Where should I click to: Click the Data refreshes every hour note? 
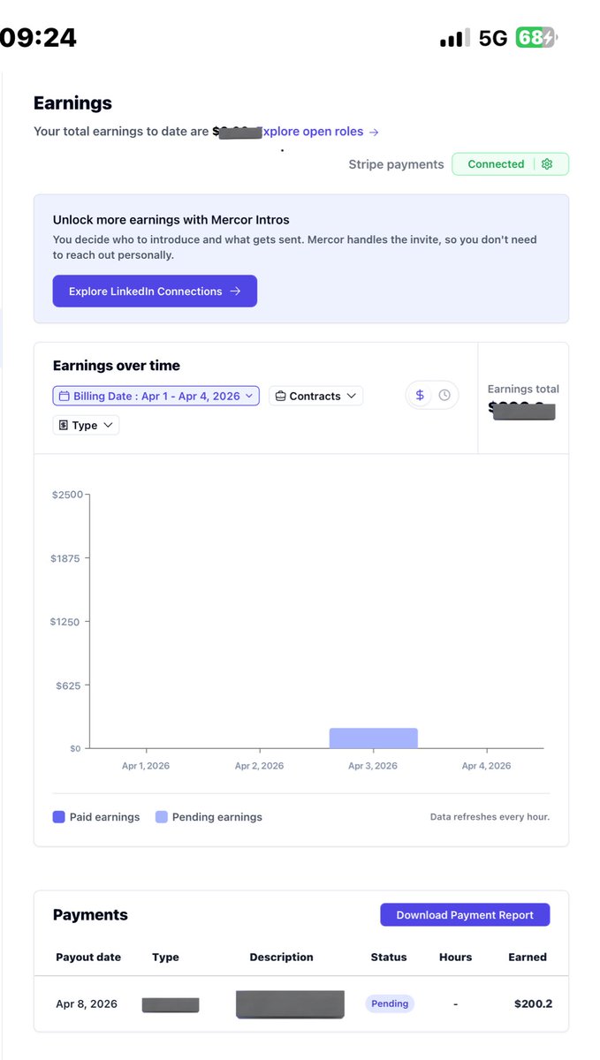click(x=490, y=817)
